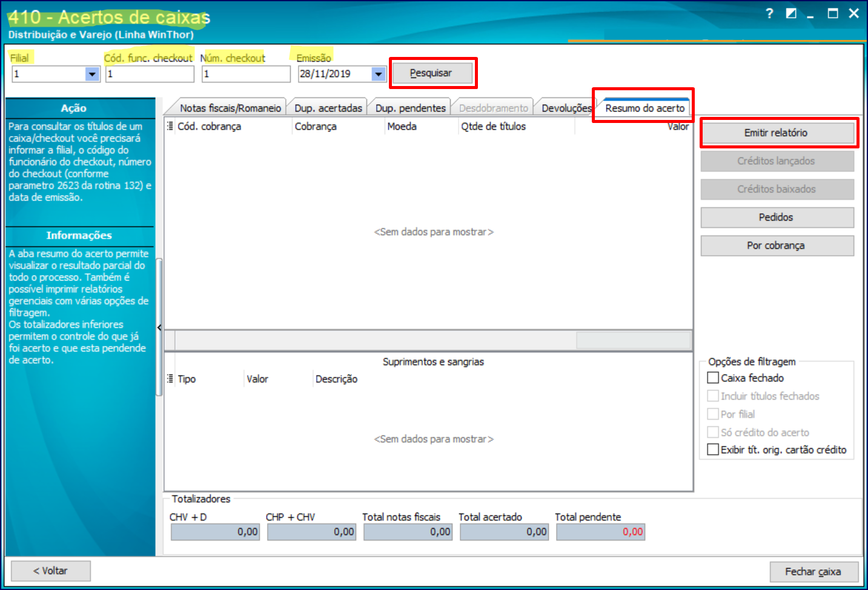Tick the Incluir títulos fechados checkbox
Screen dimensions: 868x590
click(713, 396)
